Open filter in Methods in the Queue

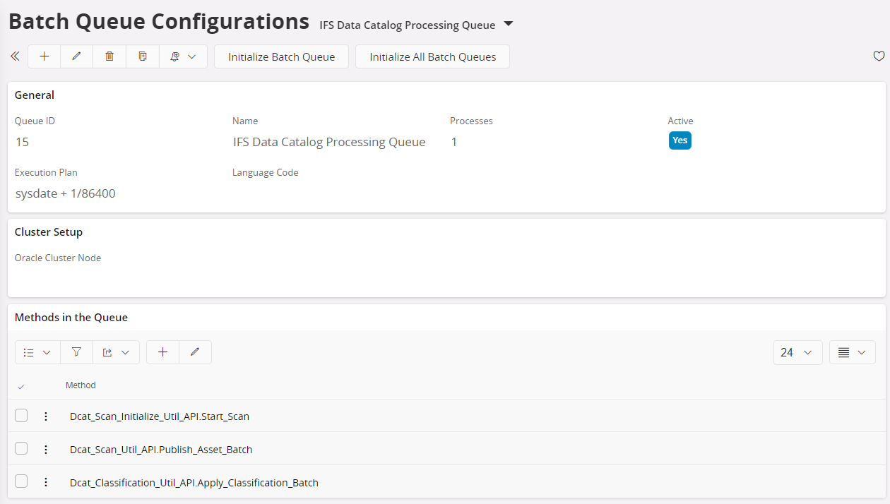coord(76,352)
